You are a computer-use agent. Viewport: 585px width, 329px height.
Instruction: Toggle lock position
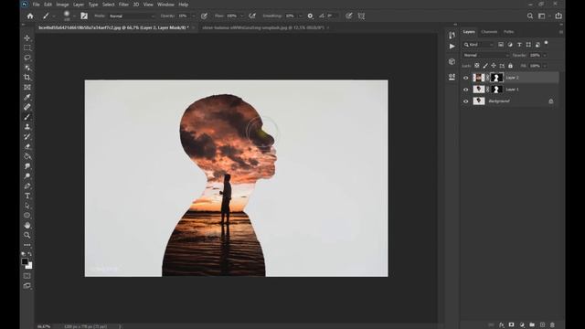pyautogui.click(x=494, y=66)
